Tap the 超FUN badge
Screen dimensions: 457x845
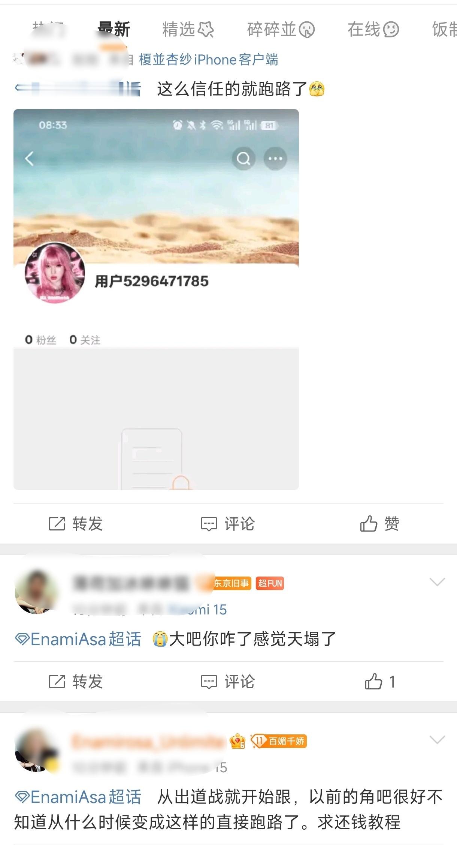coord(270,583)
